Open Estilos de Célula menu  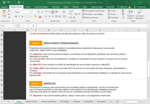90,18
